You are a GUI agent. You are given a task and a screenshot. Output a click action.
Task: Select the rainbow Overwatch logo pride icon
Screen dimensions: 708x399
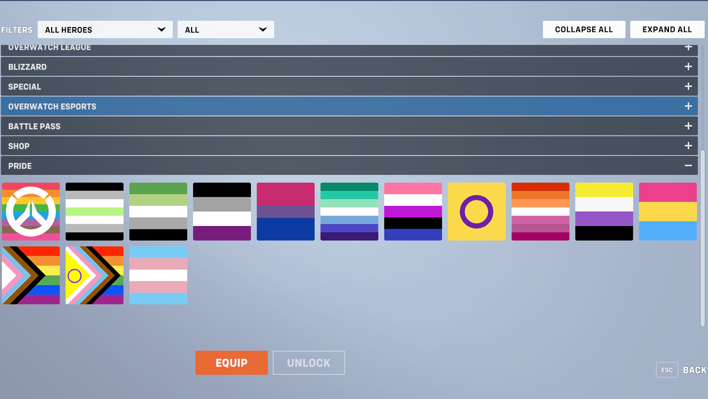[x=31, y=212]
